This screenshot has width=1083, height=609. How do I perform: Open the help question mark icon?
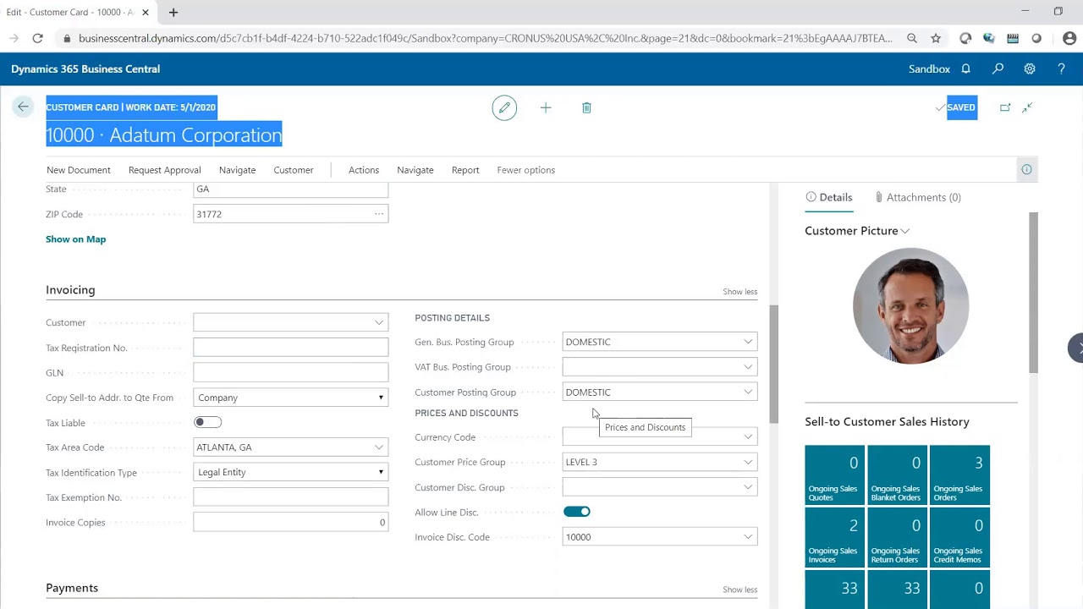[1061, 69]
